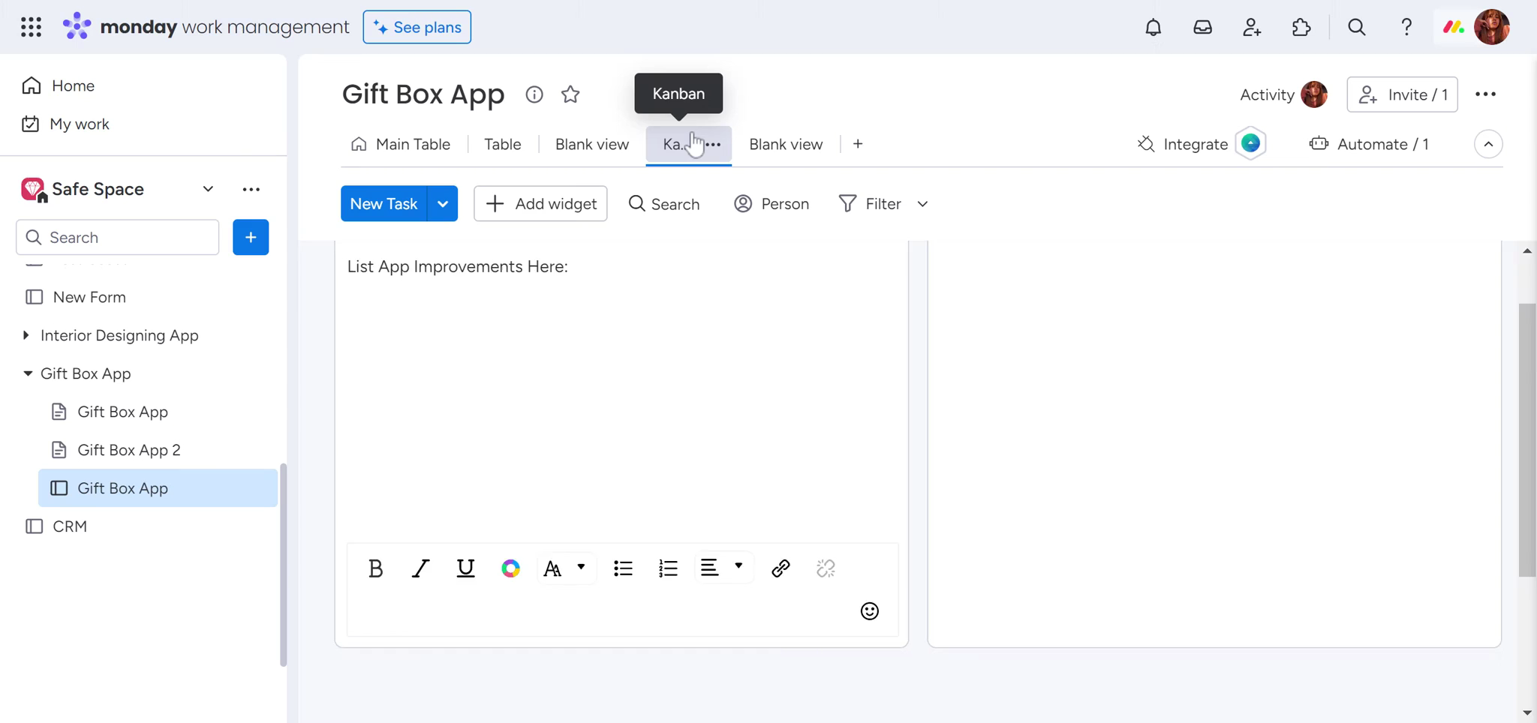Click the scroll down arrow at bottom
The image size is (1537, 723).
click(x=1527, y=712)
